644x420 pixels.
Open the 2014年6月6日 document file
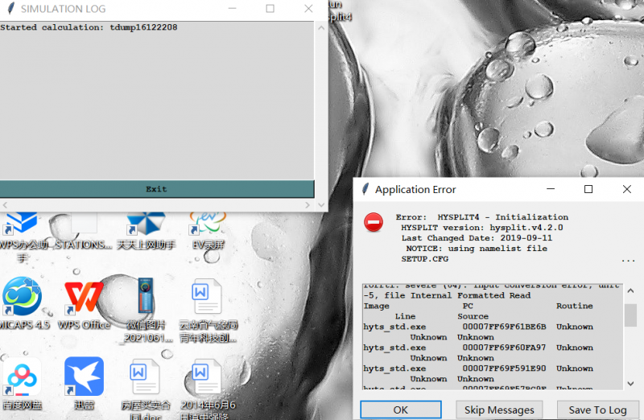(206, 377)
